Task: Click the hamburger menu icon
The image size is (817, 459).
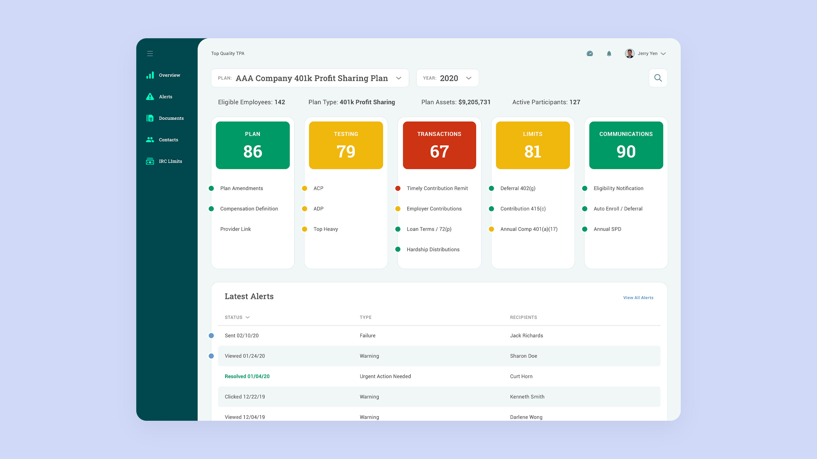Action: 150,54
